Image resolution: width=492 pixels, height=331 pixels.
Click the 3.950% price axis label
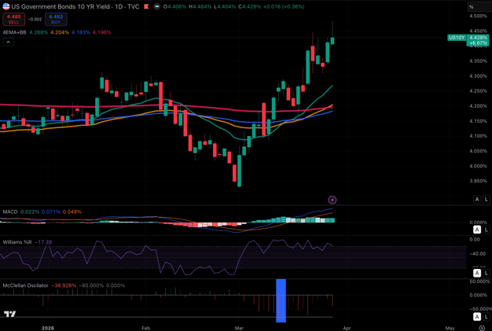pos(478,181)
